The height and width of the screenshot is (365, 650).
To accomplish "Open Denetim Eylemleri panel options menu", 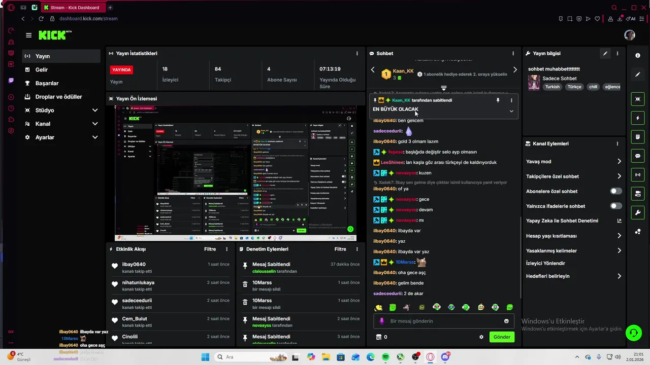I will tap(357, 249).
